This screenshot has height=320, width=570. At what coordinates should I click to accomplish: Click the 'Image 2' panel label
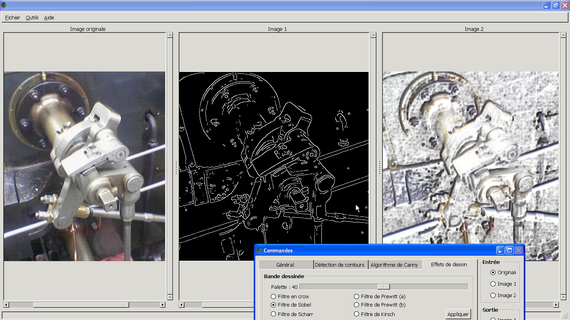pos(474,29)
